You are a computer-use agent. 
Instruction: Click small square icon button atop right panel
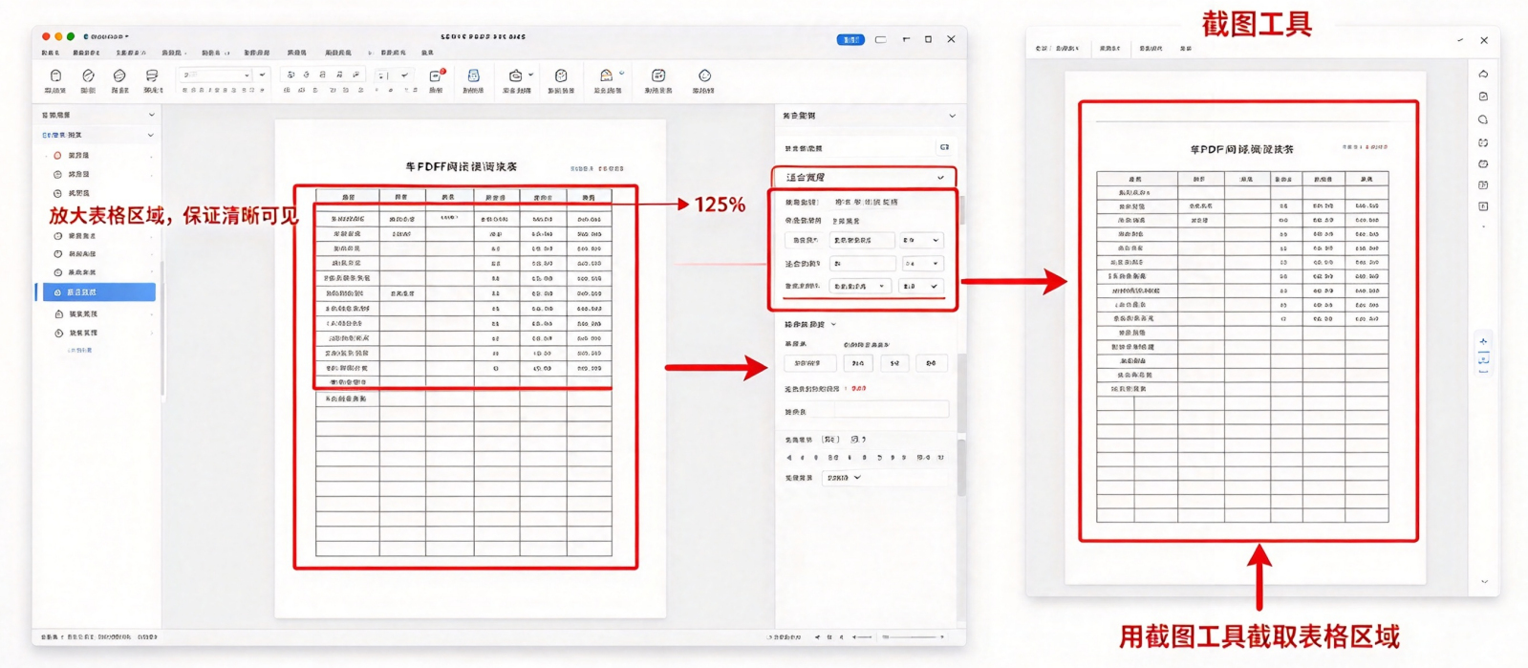944,147
